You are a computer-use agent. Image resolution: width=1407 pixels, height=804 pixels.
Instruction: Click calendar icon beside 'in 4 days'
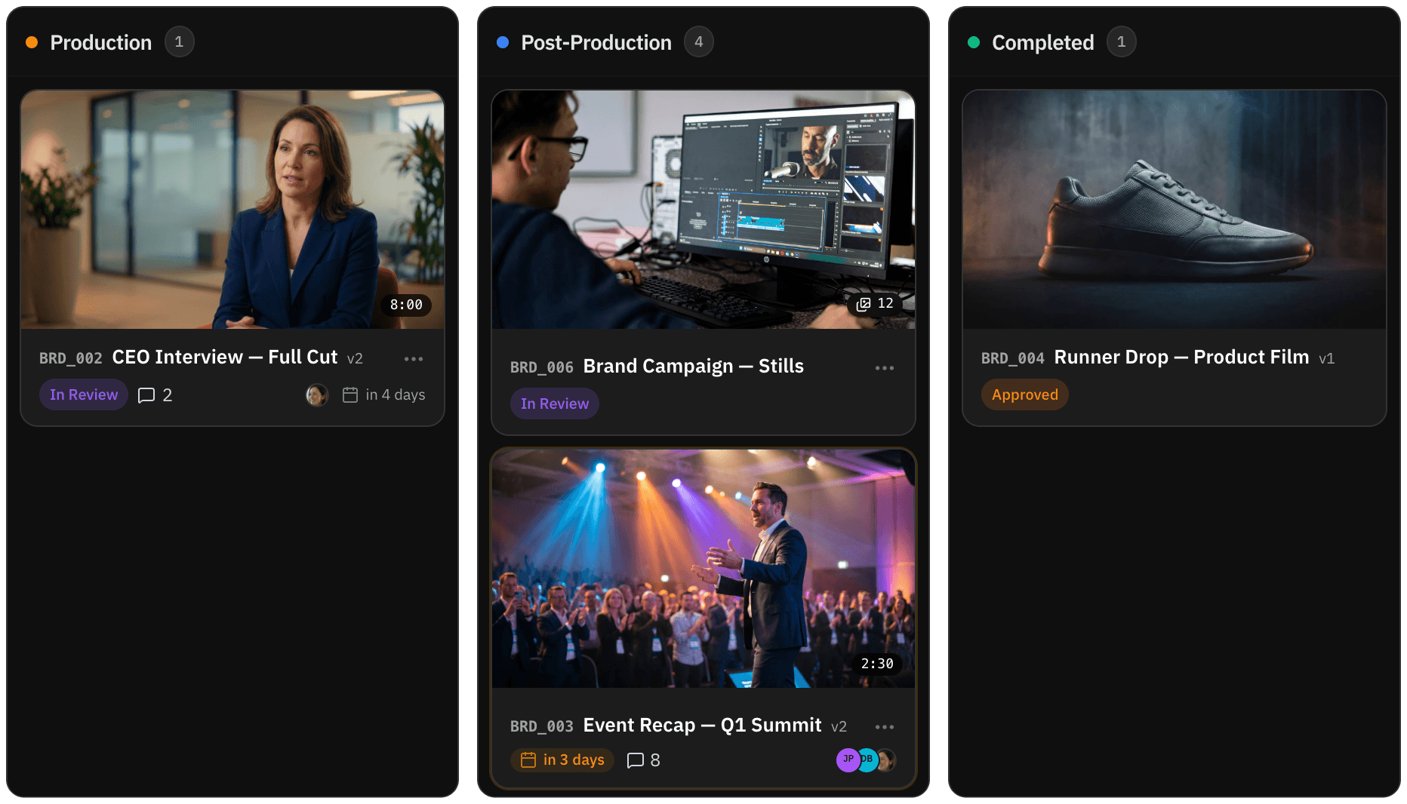pos(350,394)
